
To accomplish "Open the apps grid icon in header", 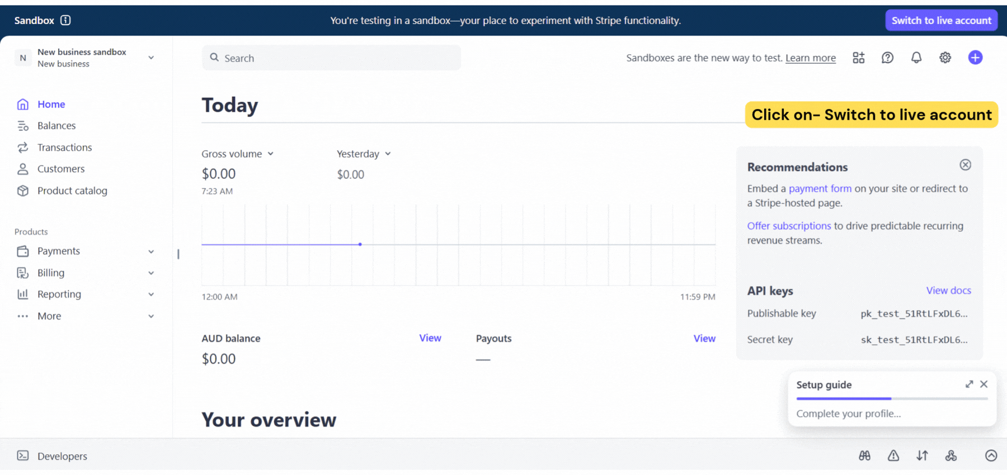I will 858,58.
